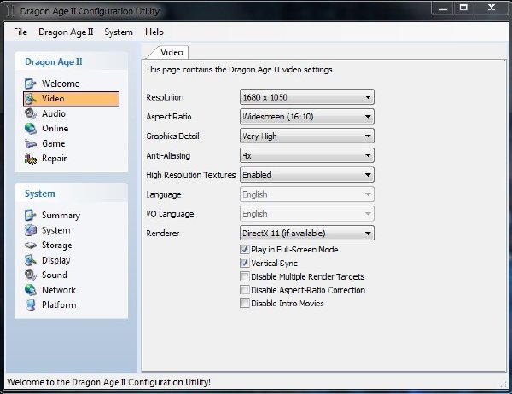
Task: Click the disabled VO Language dropdown
Action: pos(307,214)
